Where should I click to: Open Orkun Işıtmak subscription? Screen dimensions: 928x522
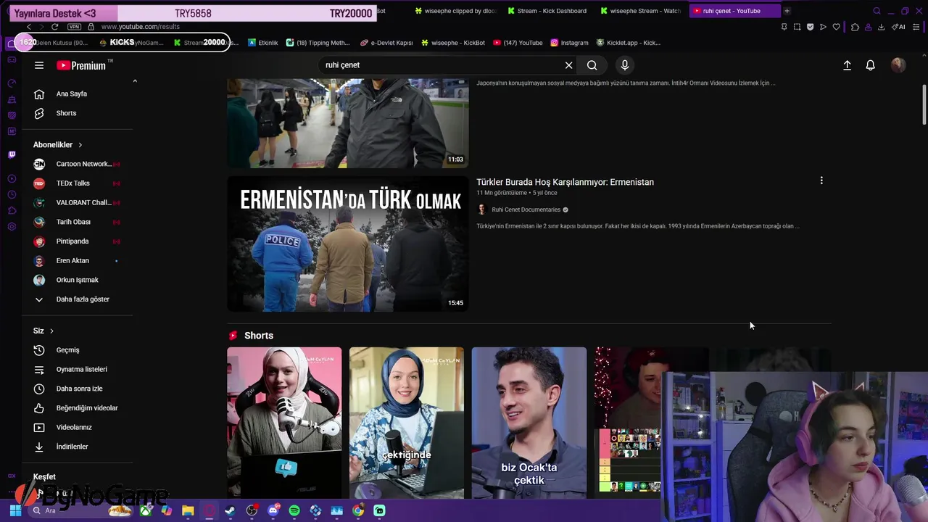point(78,280)
